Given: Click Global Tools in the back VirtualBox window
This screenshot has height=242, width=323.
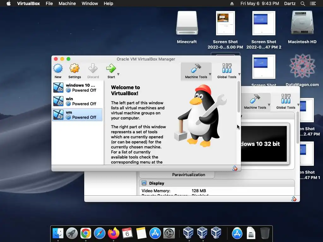Looking at the screenshot, I should tap(286, 102).
